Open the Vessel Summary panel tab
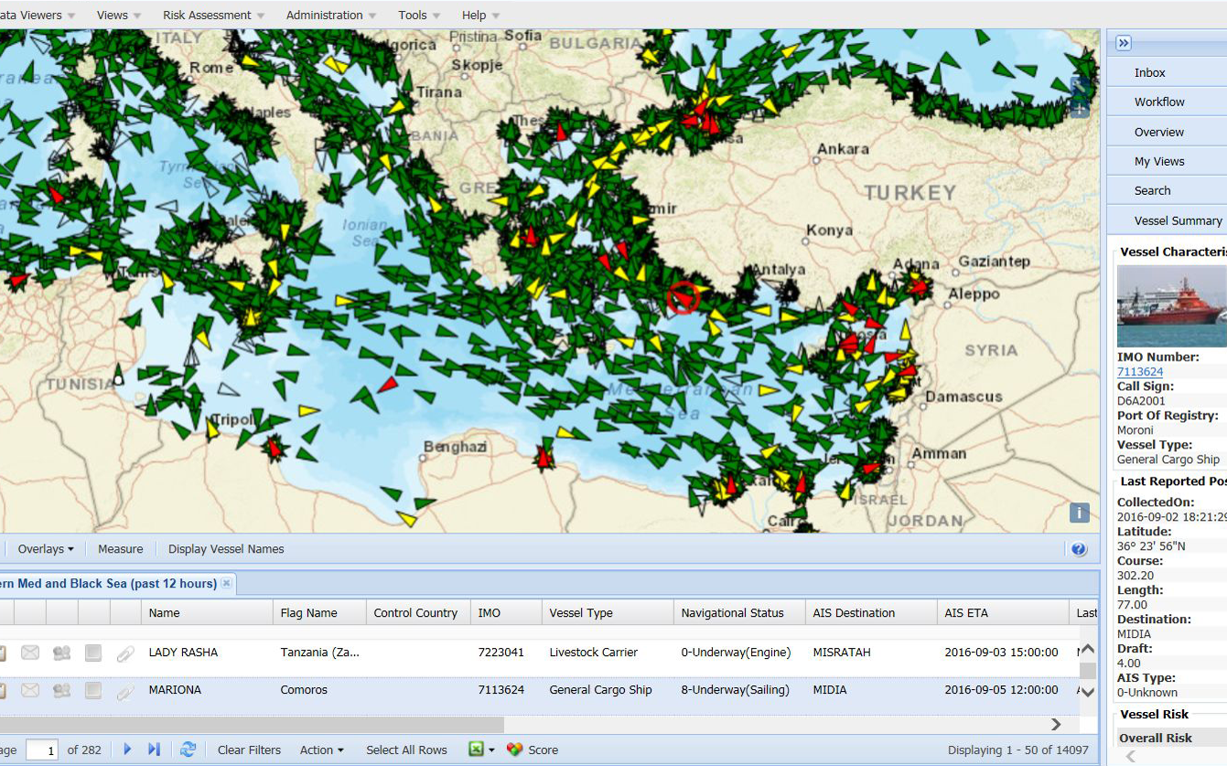This screenshot has height=766, width=1227. coord(1177,221)
